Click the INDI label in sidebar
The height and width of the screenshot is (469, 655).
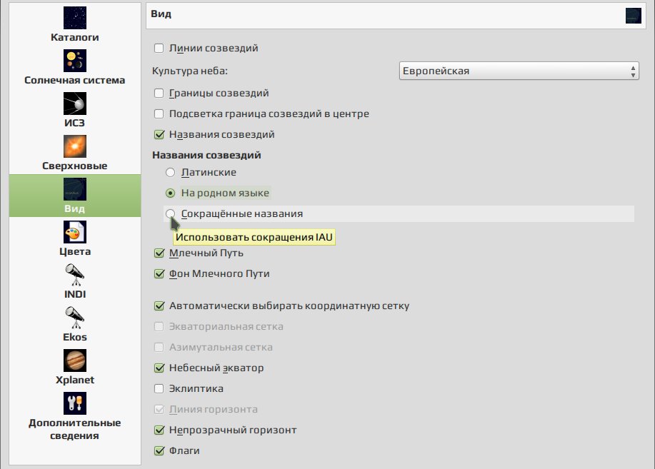click(75, 294)
